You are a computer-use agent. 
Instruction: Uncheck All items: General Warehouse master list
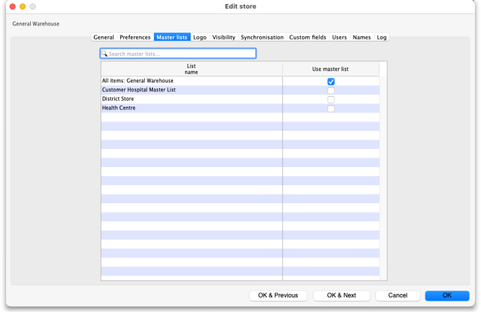click(331, 81)
